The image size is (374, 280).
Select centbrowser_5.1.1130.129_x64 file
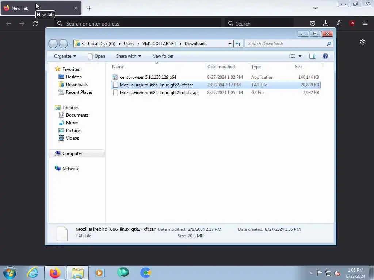tap(215, 77)
